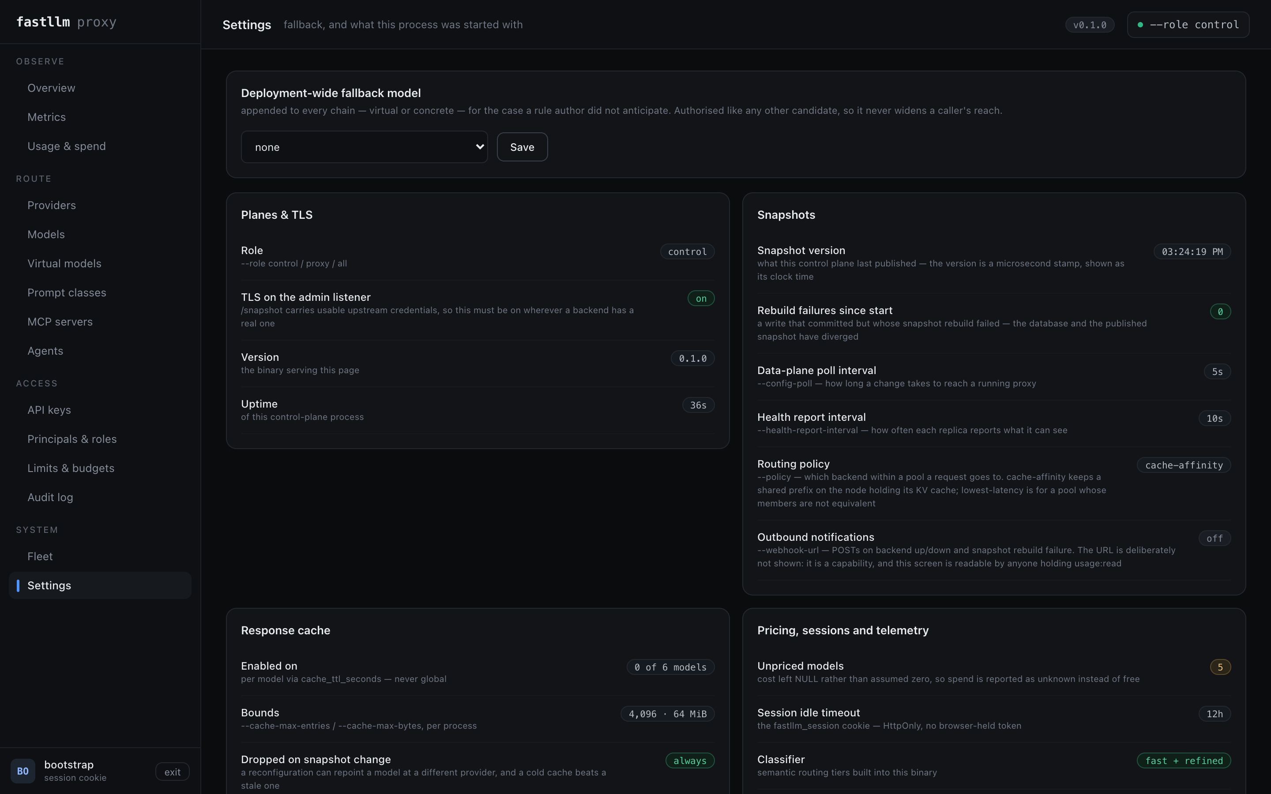Click the BO user avatar

pyautogui.click(x=23, y=771)
